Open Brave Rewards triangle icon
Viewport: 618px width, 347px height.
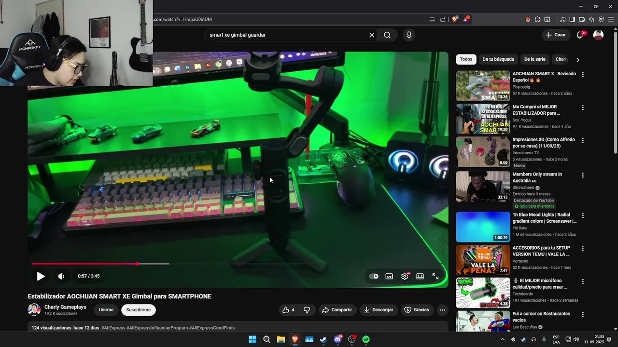tap(466, 19)
